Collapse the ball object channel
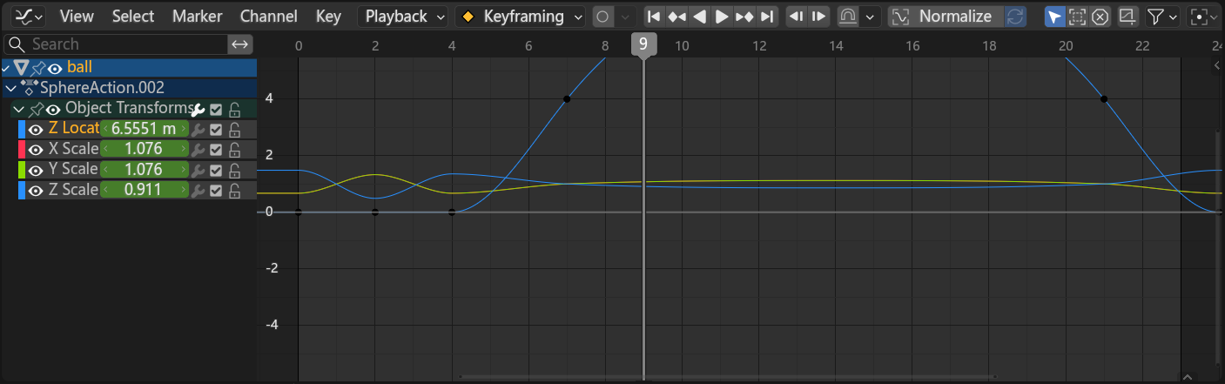The image size is (1225, 384). click(x=6, y=67)
